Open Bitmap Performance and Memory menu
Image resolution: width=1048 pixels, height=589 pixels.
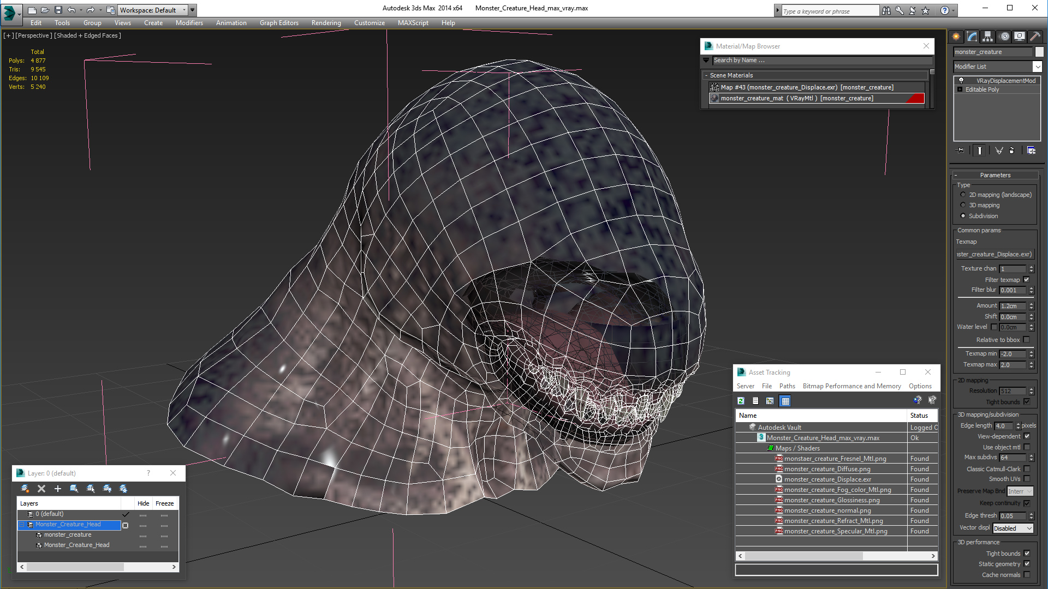(851, 386)
